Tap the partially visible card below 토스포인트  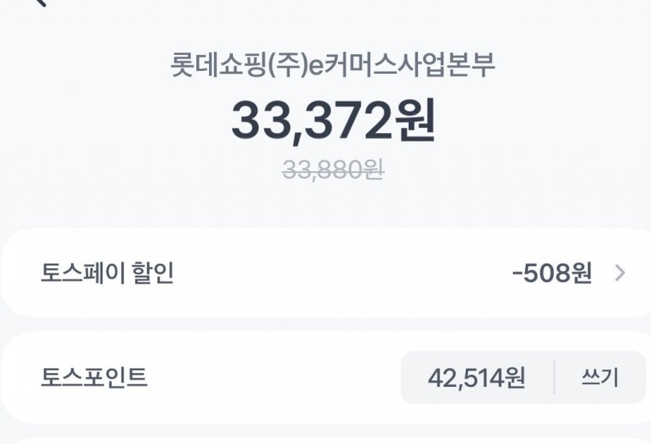(x=325, y=440)
